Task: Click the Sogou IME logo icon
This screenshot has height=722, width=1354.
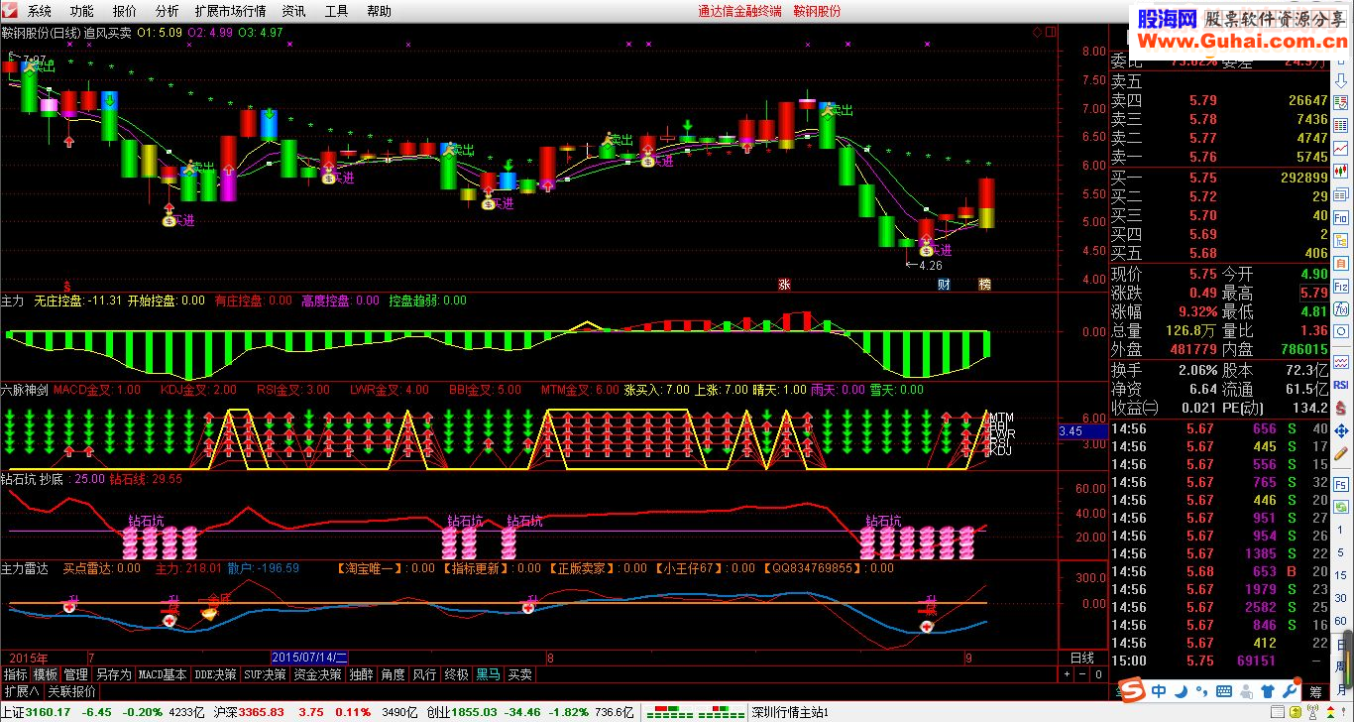Action: tap(1131, 690)
